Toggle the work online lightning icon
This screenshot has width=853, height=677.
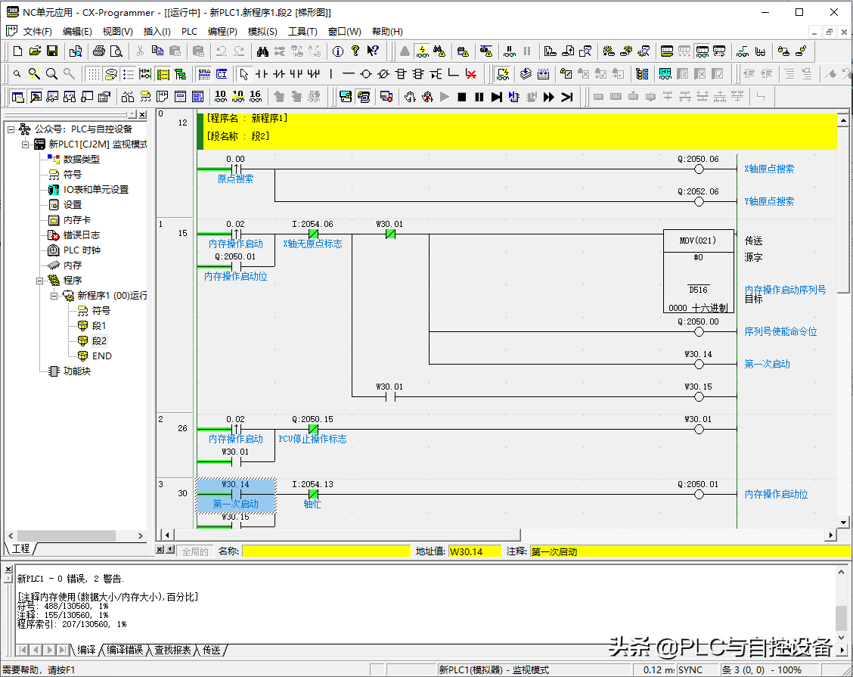(x=423, y=51)
